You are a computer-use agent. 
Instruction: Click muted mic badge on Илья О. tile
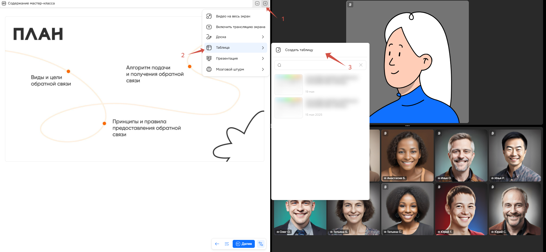(x=439, y=133)
